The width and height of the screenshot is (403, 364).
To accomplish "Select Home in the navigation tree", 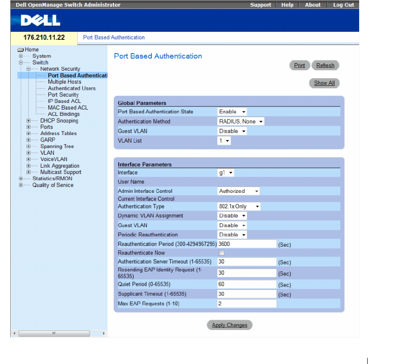I will (x=32, y=50).
